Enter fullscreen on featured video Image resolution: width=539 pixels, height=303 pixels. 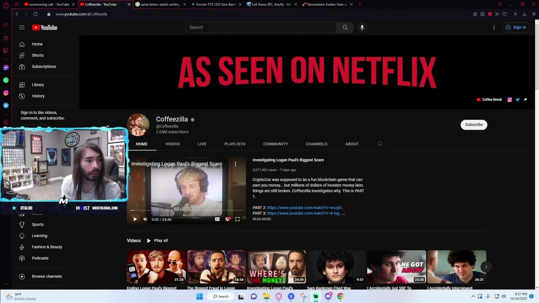click(x=237, y=219)
